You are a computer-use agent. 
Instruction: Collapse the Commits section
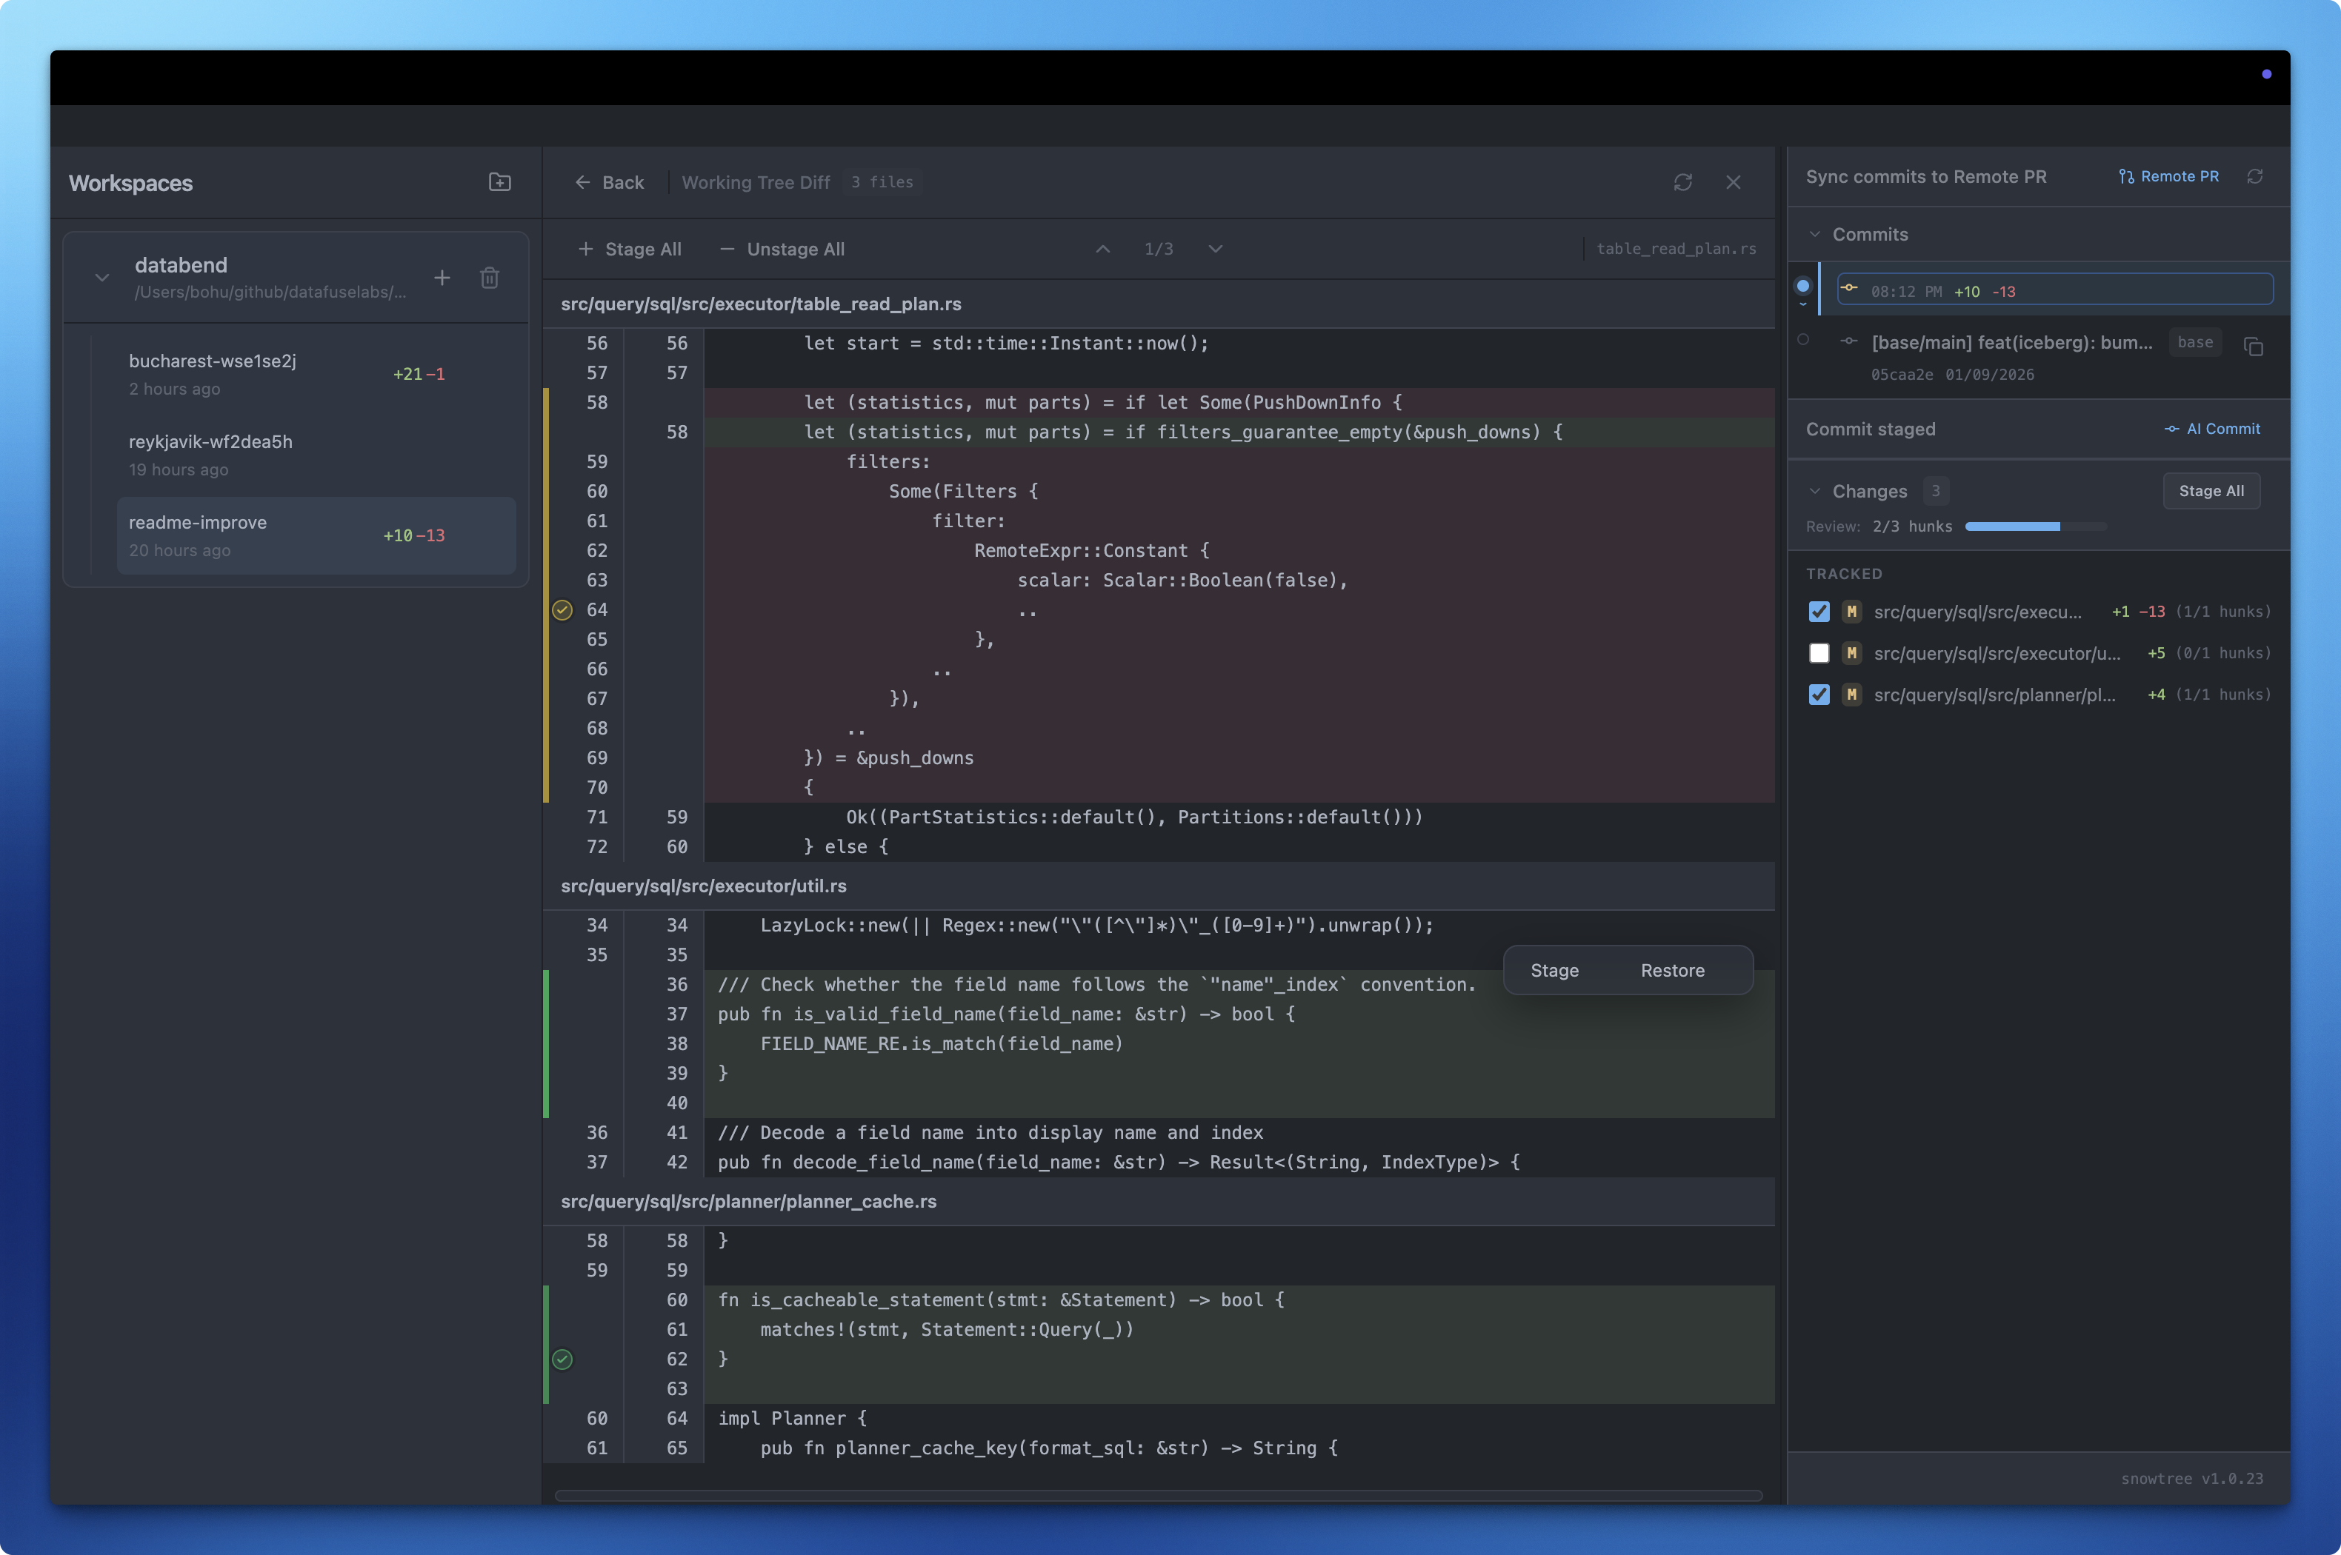click(1814, 235)
